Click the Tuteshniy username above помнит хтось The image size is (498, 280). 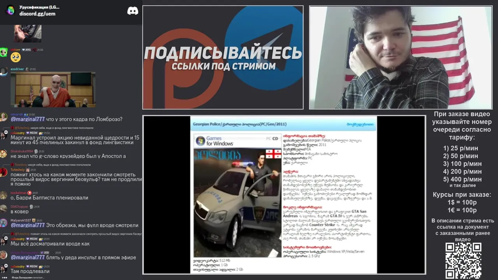pos(18,170)
